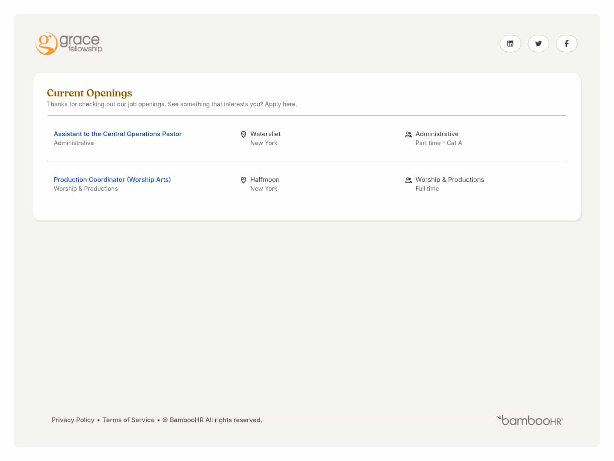
Task: Click the department icon beside Administrative
Action: click(408, 134)
